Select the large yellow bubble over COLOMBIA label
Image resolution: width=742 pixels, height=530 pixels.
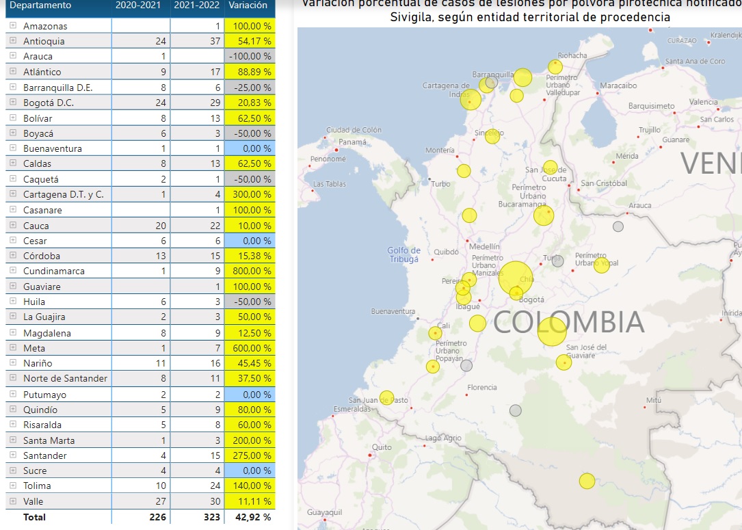point(552,331)
